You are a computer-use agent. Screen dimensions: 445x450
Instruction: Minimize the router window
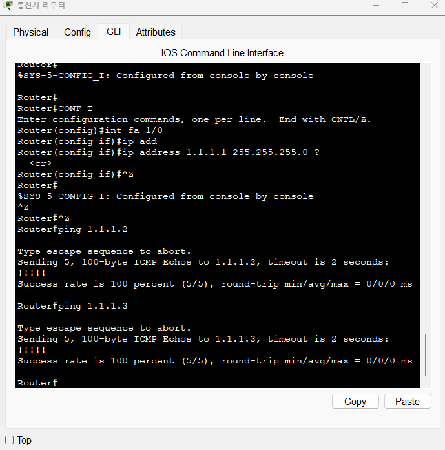376,5
